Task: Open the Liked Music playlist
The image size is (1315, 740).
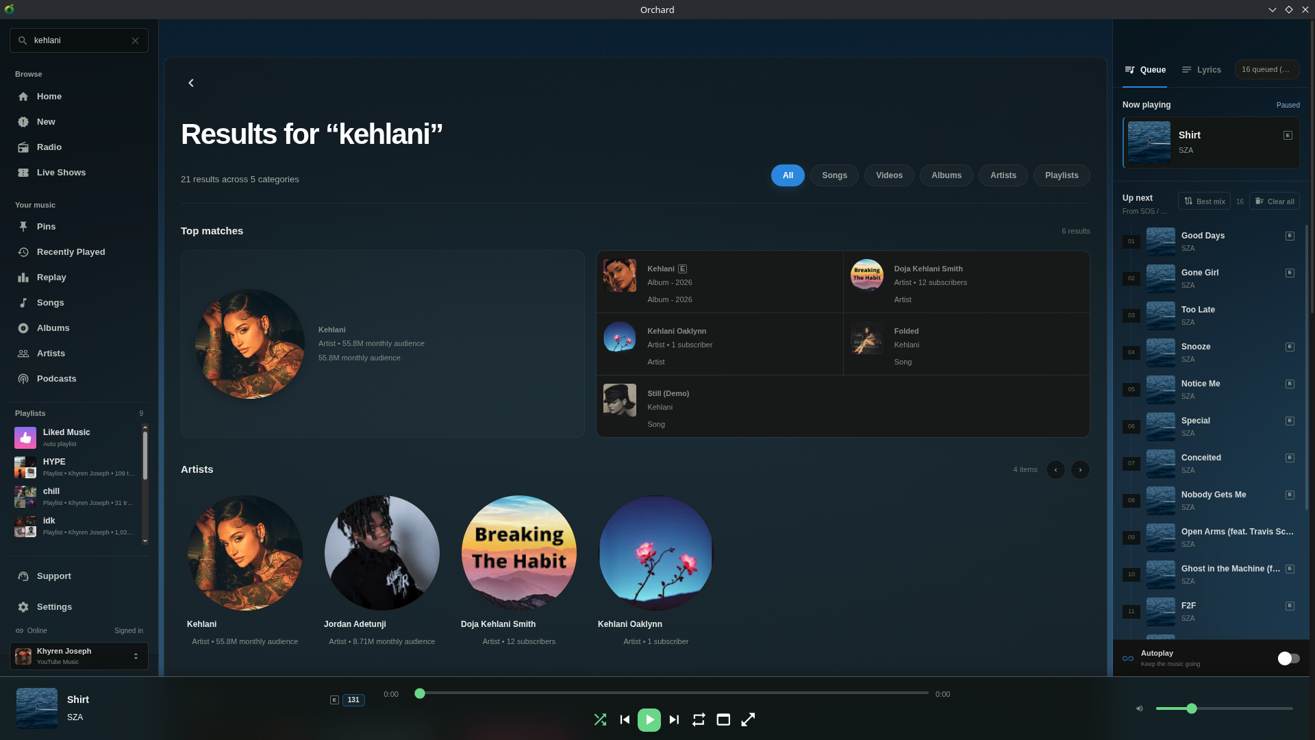Action: 76,438
